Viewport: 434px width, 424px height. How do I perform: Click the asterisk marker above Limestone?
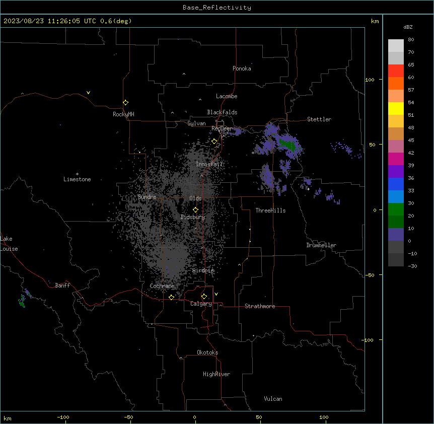pos(77,174)
